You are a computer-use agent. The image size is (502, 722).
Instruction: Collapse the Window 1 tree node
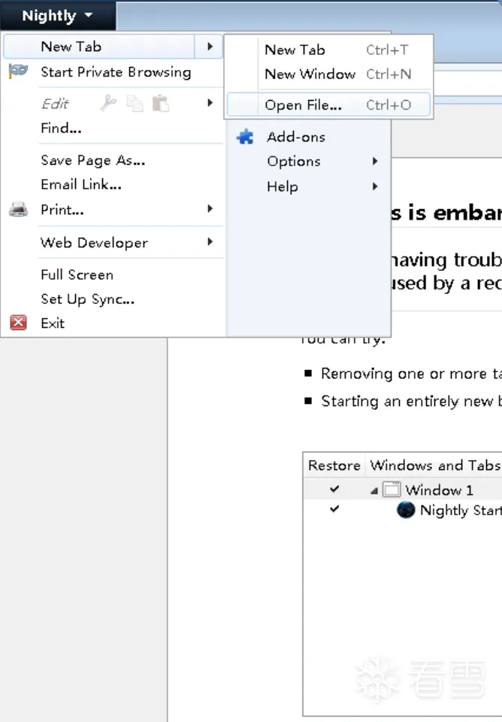pos(374,491)
